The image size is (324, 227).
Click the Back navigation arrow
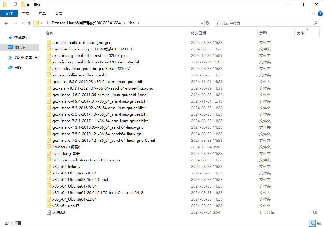[6, 23]
